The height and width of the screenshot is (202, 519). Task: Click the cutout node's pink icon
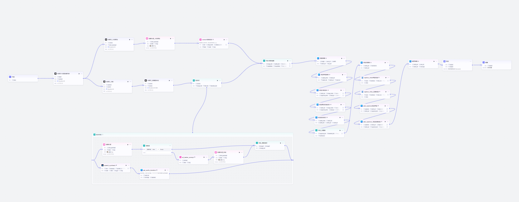pyautogui.click(x=201, y=40)
